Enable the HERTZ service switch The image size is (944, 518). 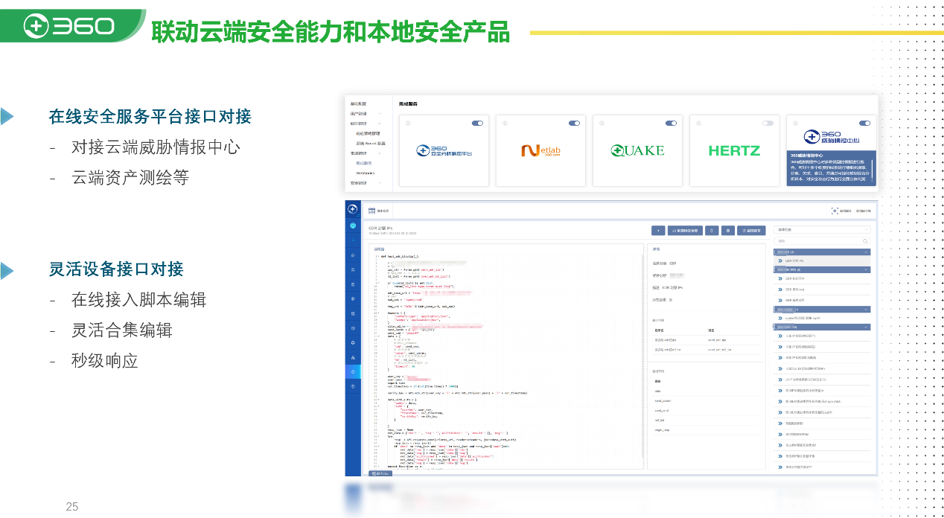coord(768,123)
